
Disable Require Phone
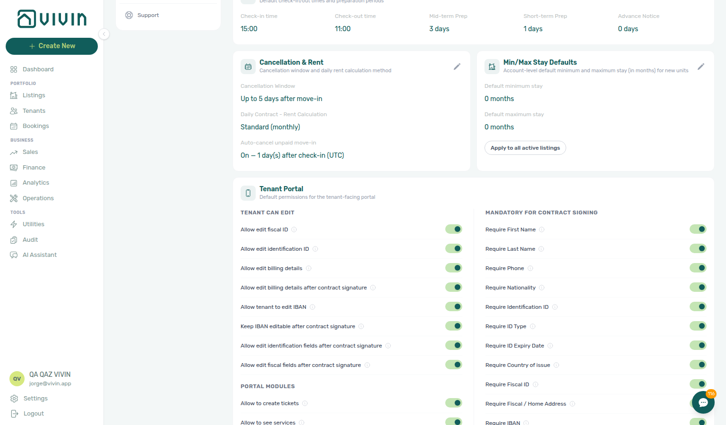click(698, 268)
